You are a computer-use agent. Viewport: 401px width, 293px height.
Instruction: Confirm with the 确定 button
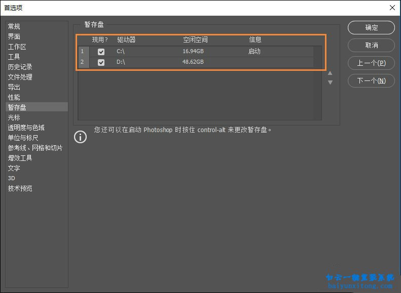pyautogui.click(x=371, y=27)
